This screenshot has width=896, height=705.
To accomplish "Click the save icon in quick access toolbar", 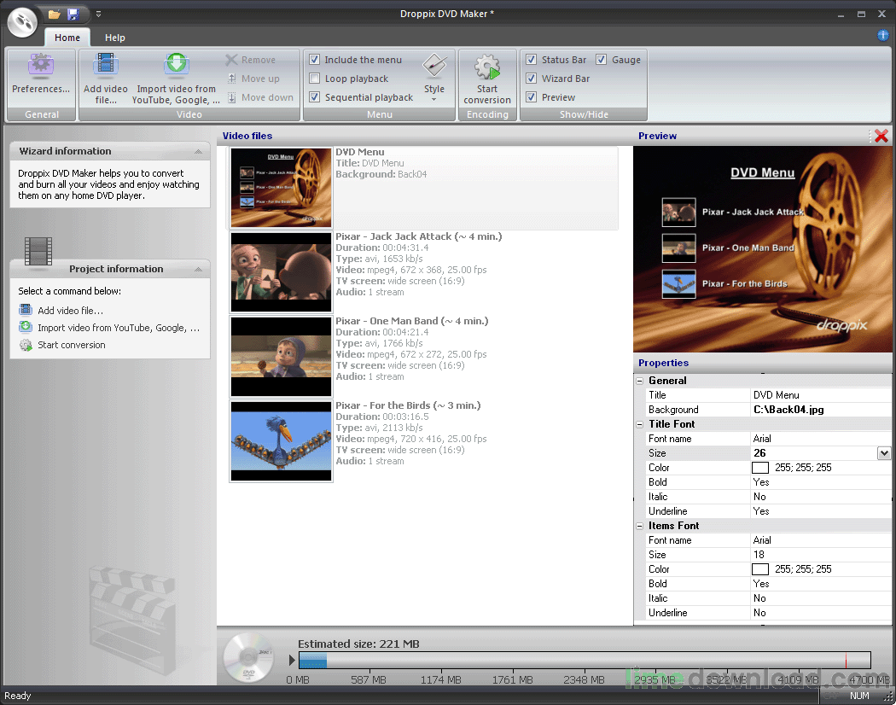I will [73, 14].
